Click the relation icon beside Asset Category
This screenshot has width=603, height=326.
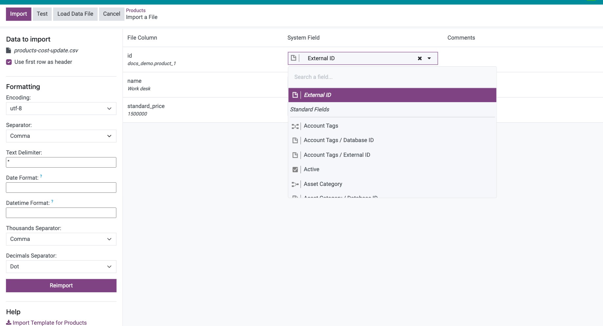click(x=295, y=184)
